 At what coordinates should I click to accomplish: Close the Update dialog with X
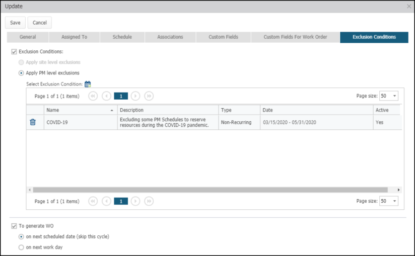[409, 7]
